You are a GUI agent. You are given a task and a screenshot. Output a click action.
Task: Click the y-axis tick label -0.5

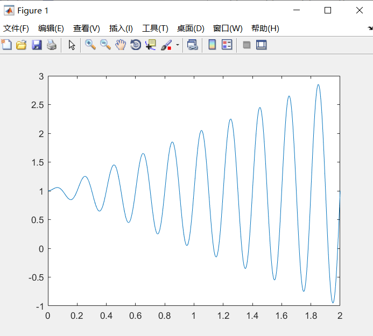pos(37,277)
